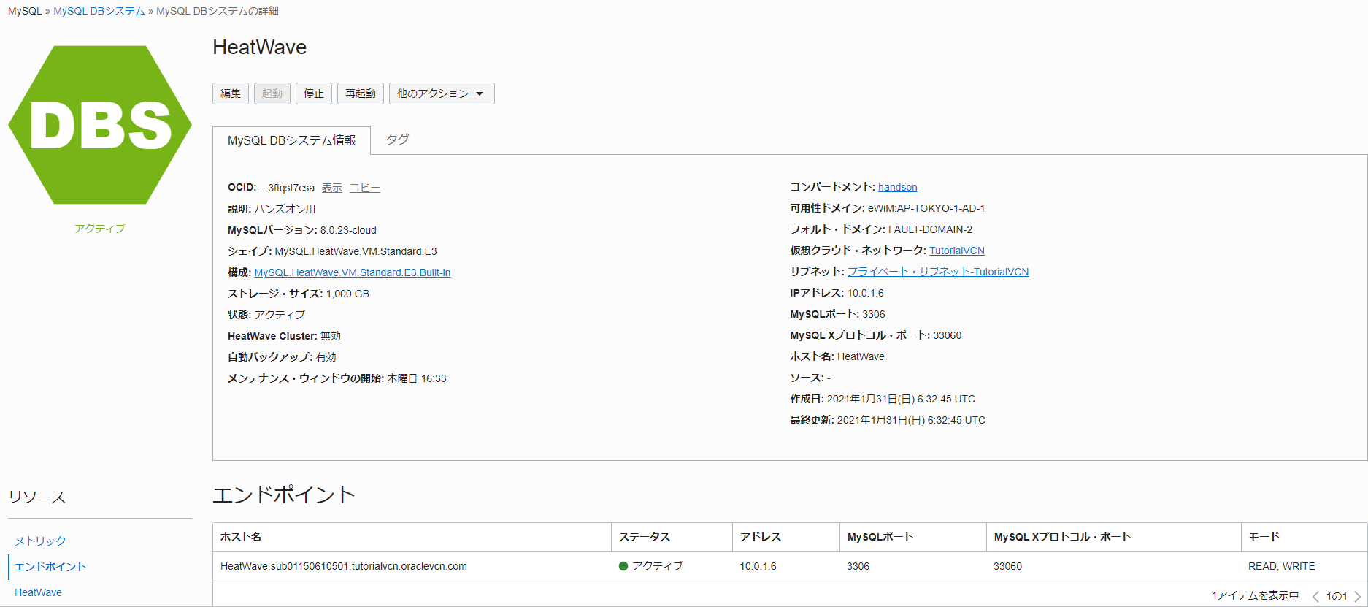The height and width of the screenshot is (607, 1368).
Task: Click MySQL DBシステム breadcrumb link
Action: [x=99, y=11]
